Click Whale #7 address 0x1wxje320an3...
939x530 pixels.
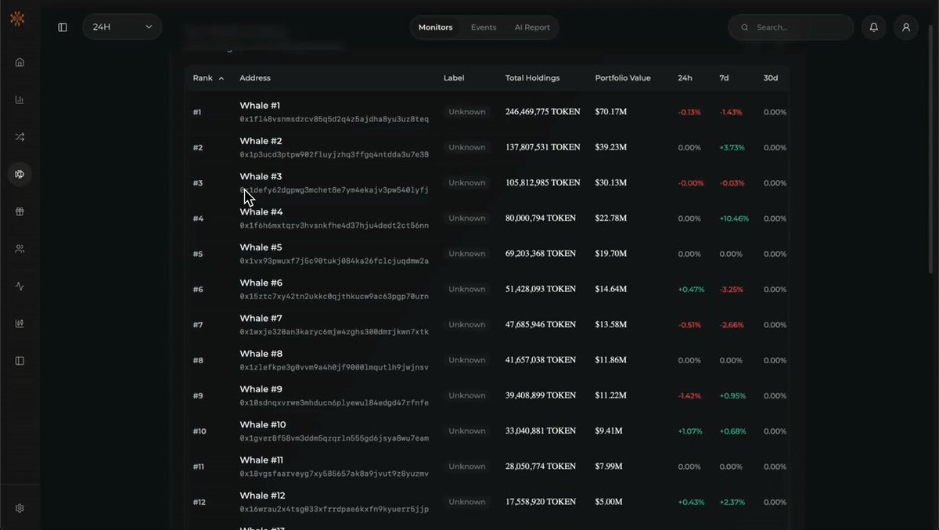(334, 332)
